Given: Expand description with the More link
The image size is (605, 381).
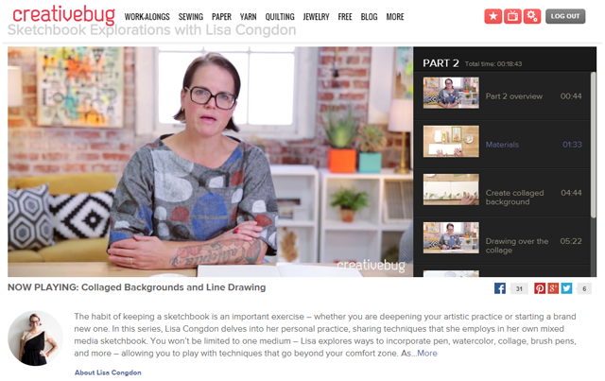Looking at the screenshot, I should tap(427, 354).
